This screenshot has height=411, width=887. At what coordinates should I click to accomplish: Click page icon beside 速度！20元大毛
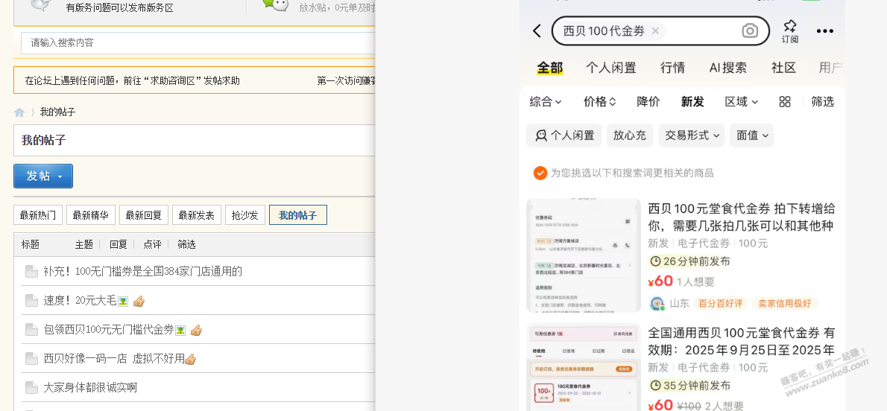pos(31,300)
